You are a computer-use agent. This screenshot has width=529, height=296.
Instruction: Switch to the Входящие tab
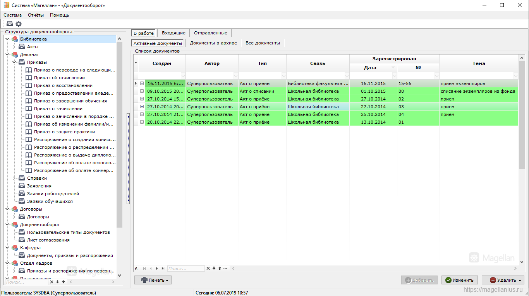[173, 33]
